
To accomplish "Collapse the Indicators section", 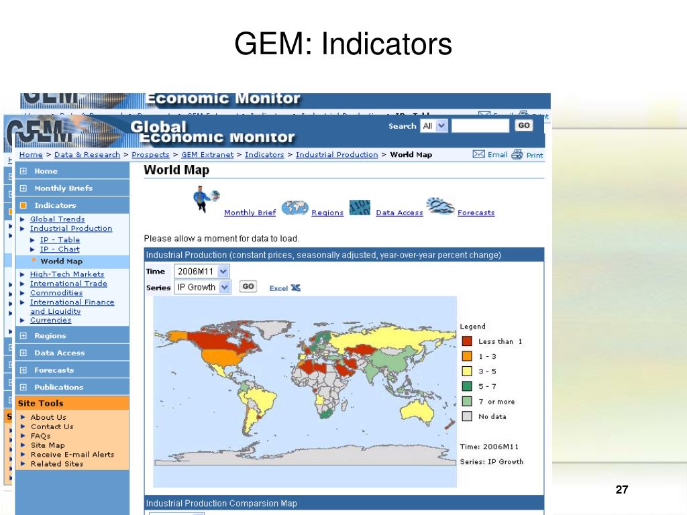I will (23, 205).
